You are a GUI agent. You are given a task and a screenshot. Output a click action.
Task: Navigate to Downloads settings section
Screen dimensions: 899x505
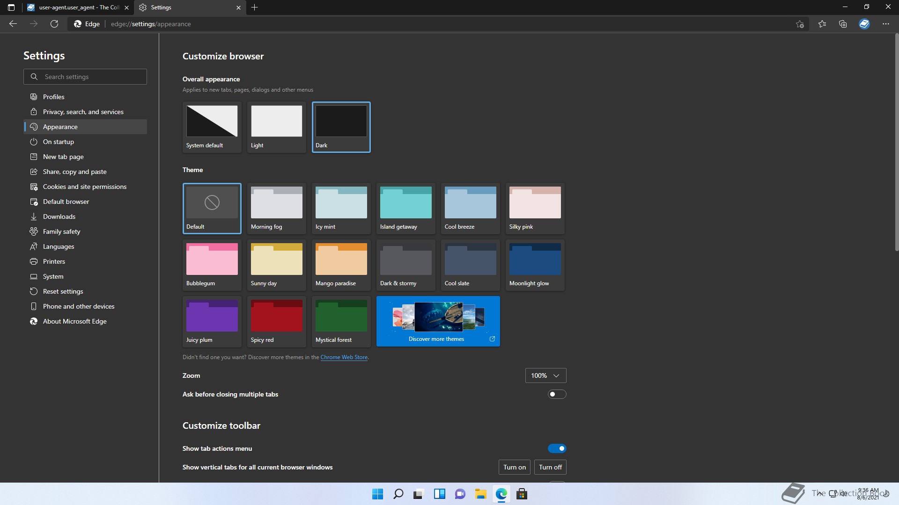coord(59,216)
